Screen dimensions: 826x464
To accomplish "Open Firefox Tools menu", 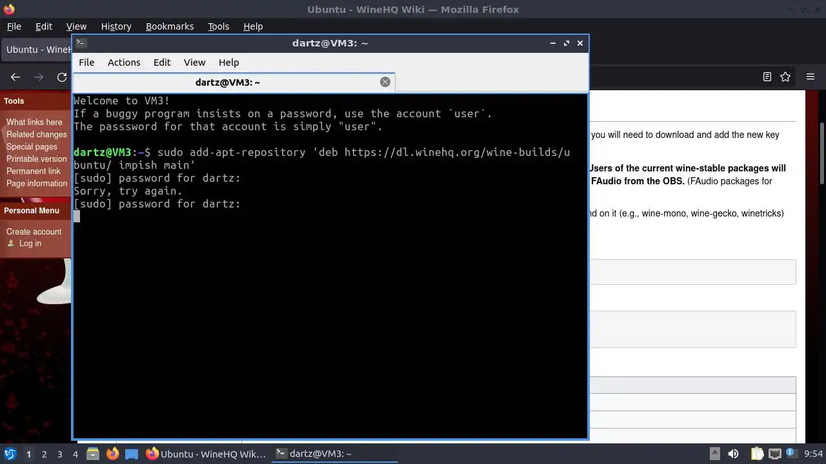I will (x=218, y=26).
